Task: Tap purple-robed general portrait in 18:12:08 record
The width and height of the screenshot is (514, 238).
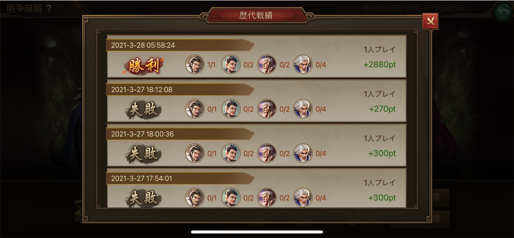Action: point(267,108)
